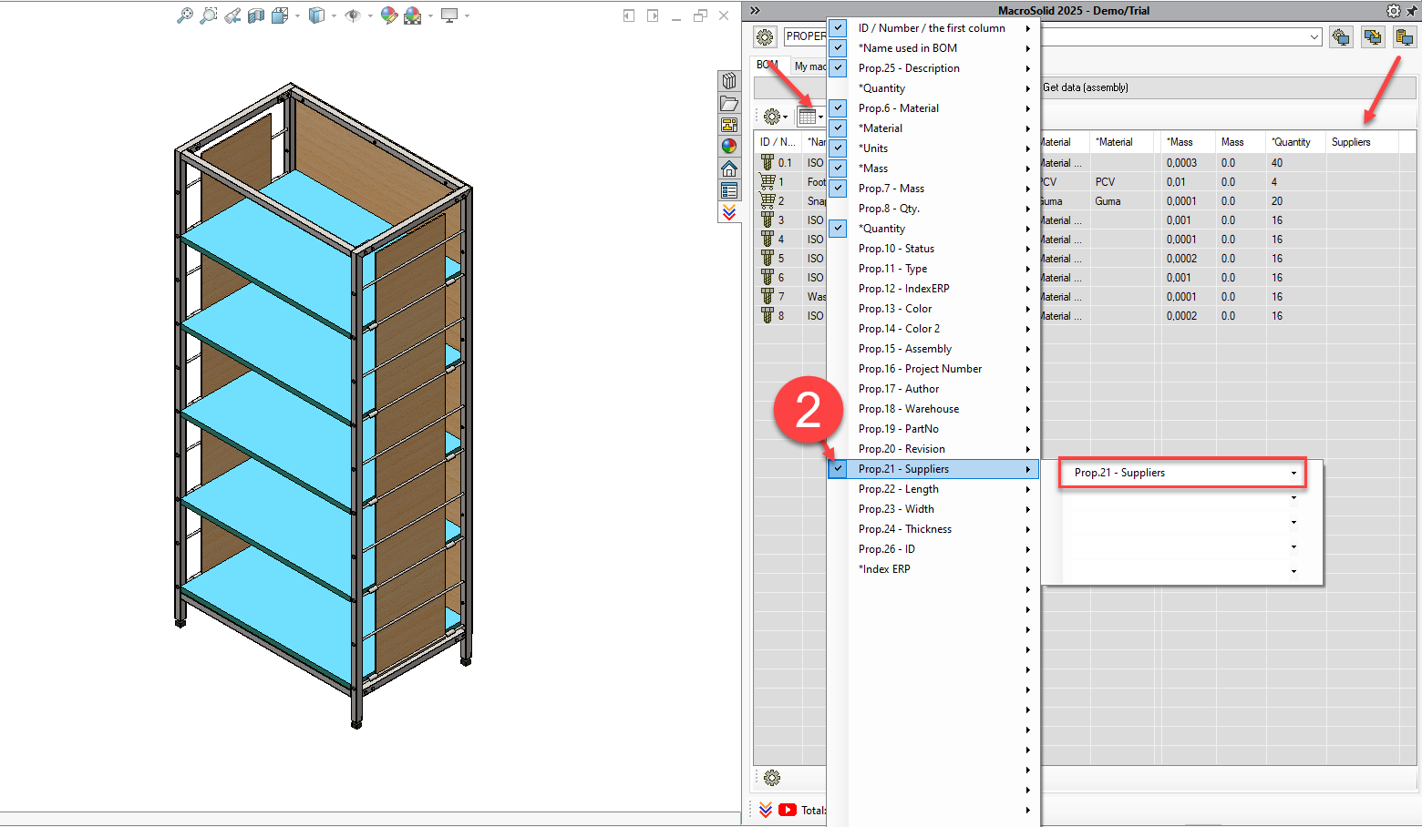Open the YouTube icon next to Totals

(x=788, y=810)
